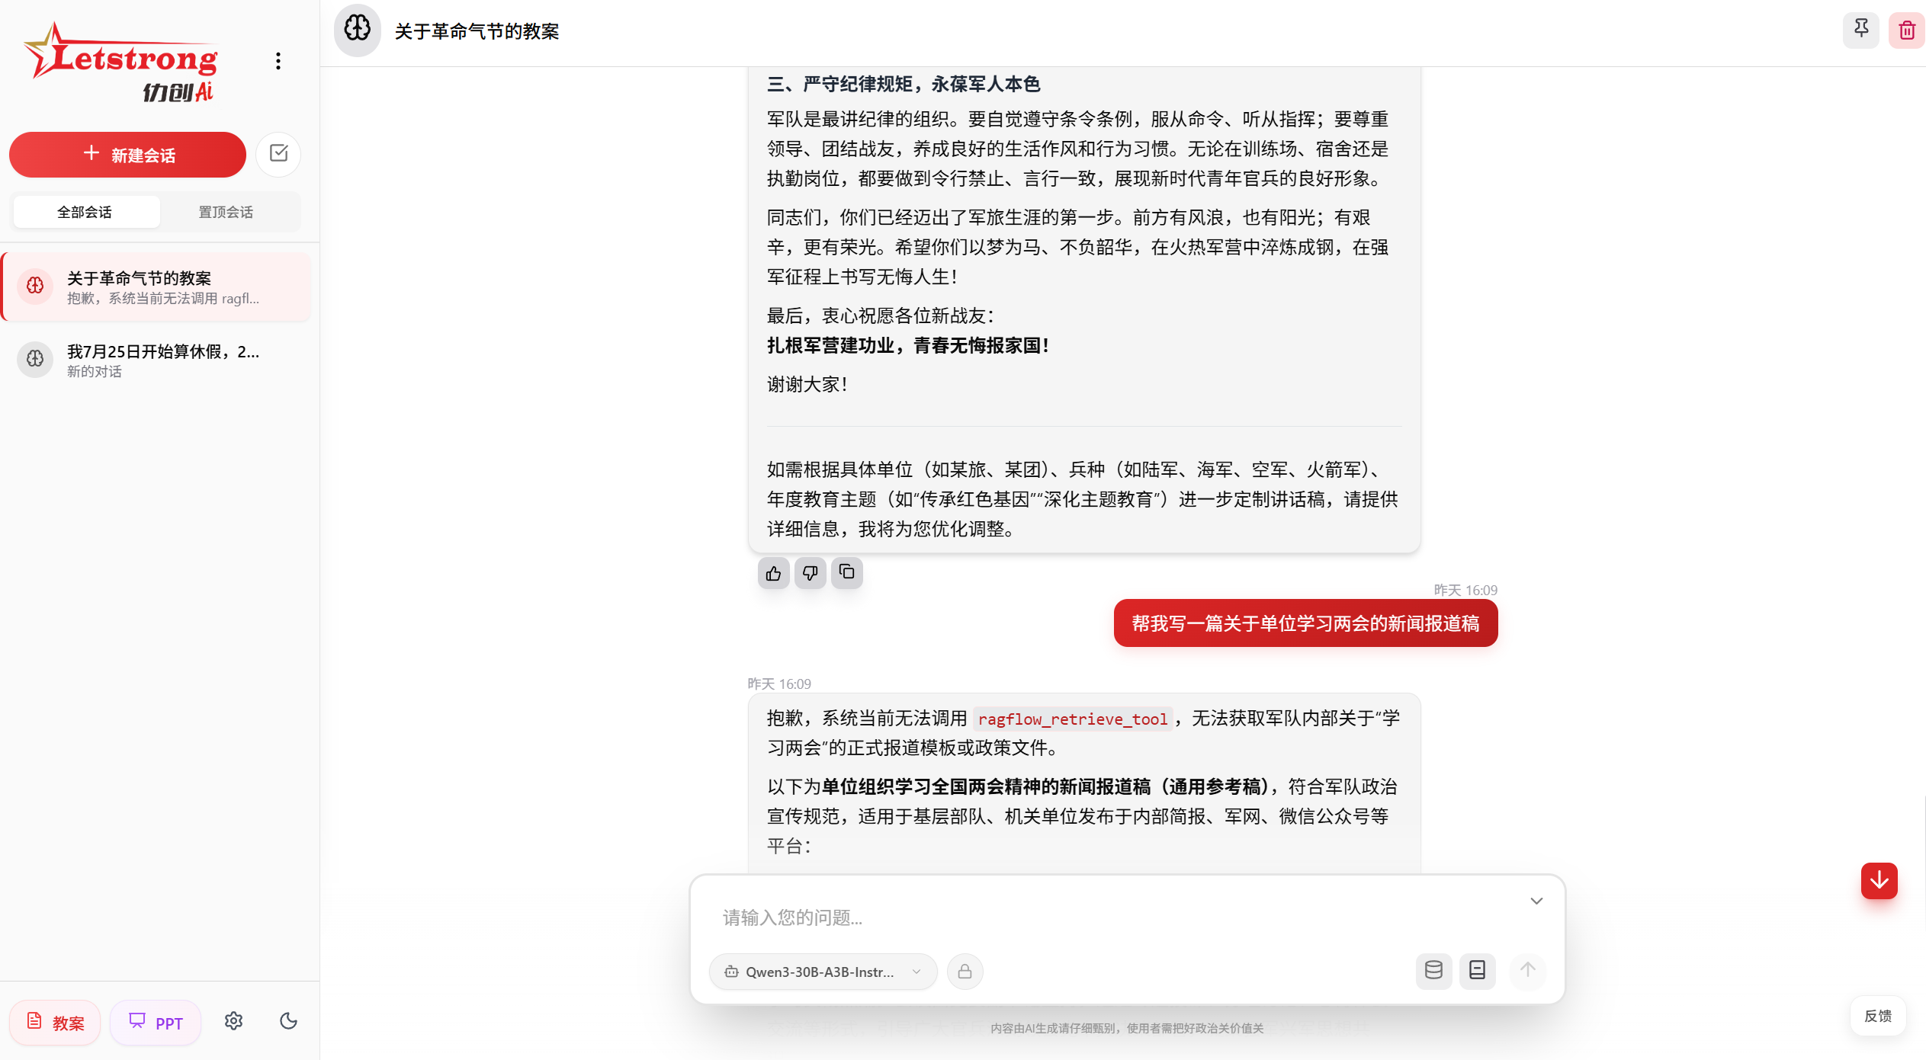Toggle multi-select with the checkbox icon
This screenshot has width=1926, height=1060.
pos(278,154)
